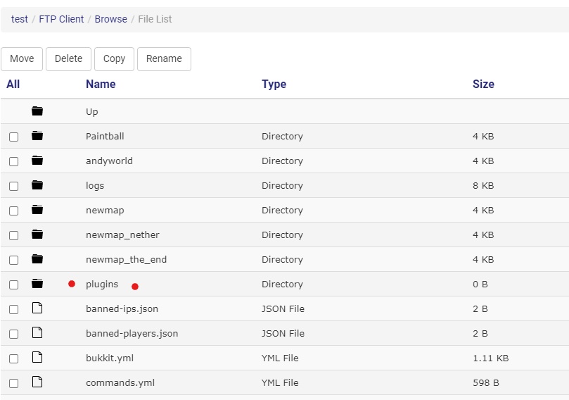The width and height of the screenshot is (569, 400).
Task: Click the Up folder icon
Action: pos(37,111)
